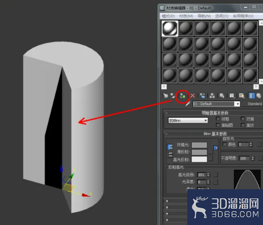The image size is (263, 225).
Task: Click Put to Library icon
Action: click(x=222, y=96)
